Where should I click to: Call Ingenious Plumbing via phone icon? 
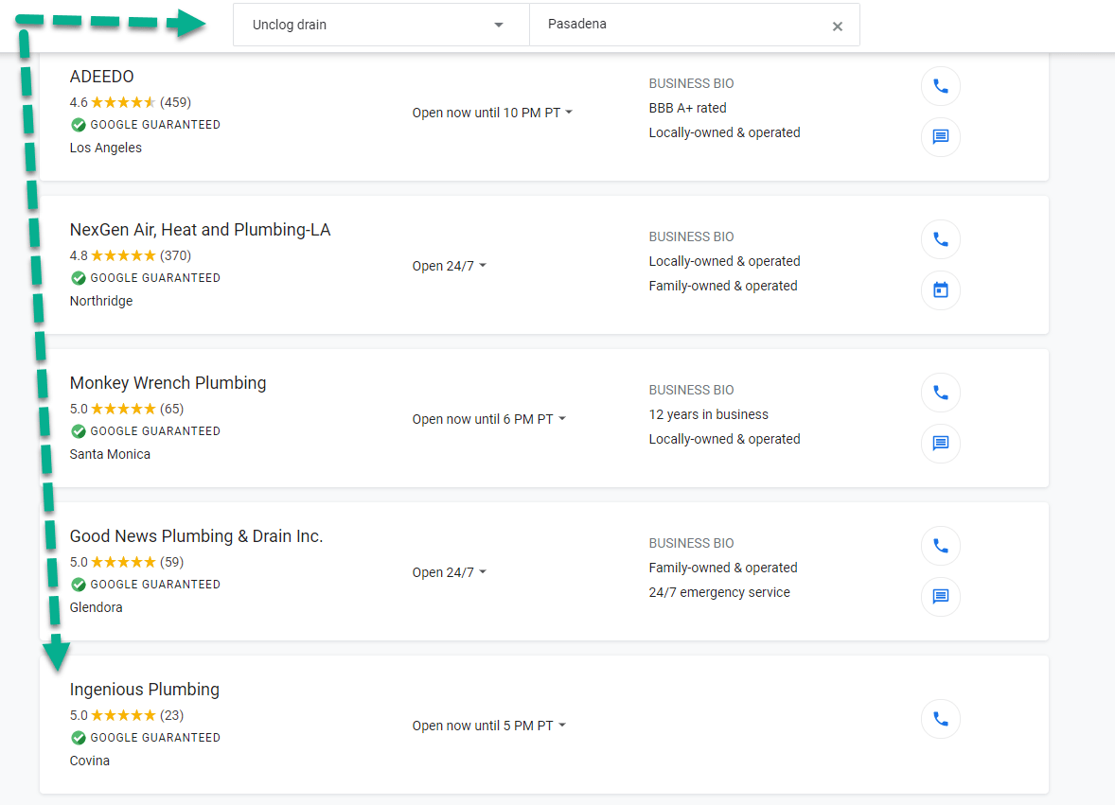(x=940, y=719)
